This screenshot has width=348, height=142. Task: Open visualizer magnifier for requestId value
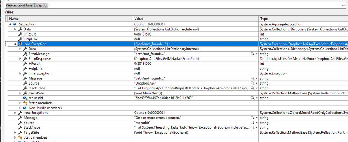click(252, 98)
